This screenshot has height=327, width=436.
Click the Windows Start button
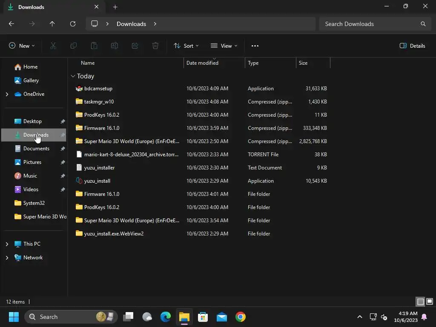click(x=14, y=317)
